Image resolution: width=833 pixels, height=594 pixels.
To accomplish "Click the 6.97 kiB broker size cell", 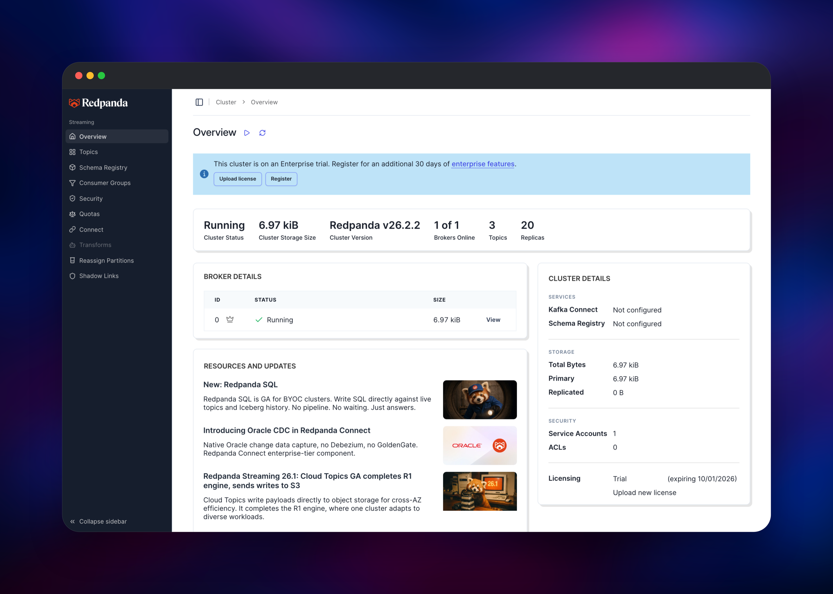I will click(x=447, y=320).
